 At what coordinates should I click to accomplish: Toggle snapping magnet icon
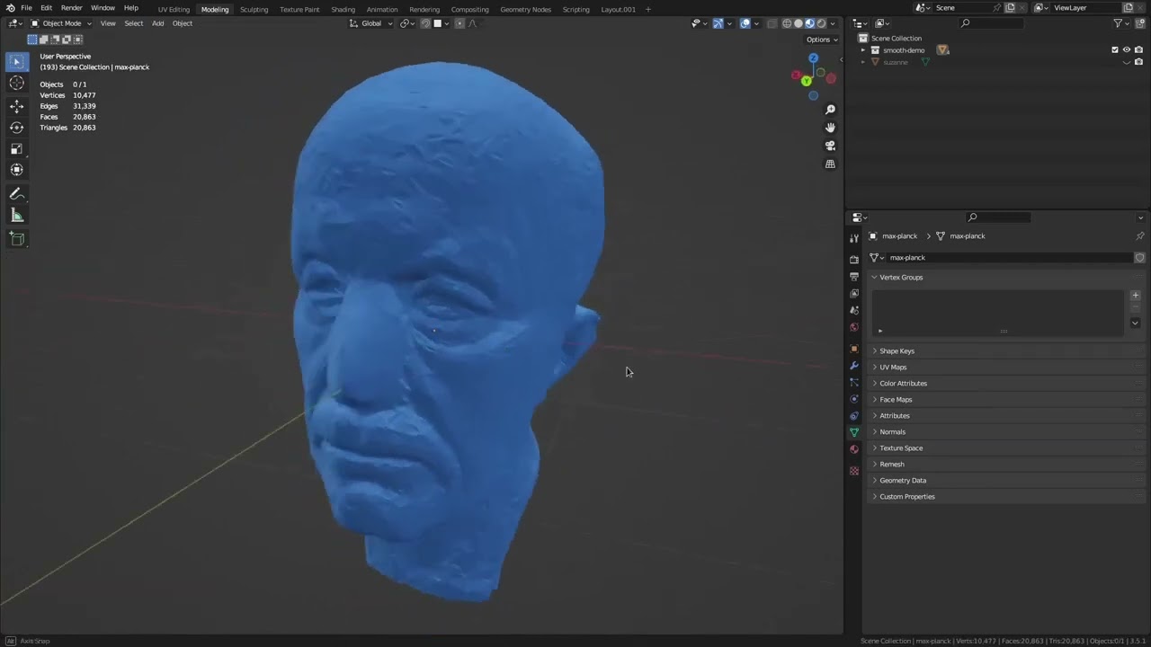425,23
